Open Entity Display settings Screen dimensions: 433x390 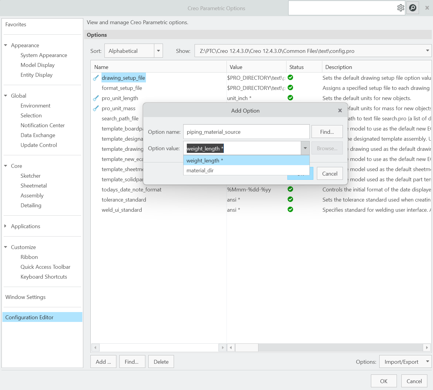[36, 75]
